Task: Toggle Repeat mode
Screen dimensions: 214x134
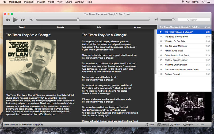Action: coord(188,125)
